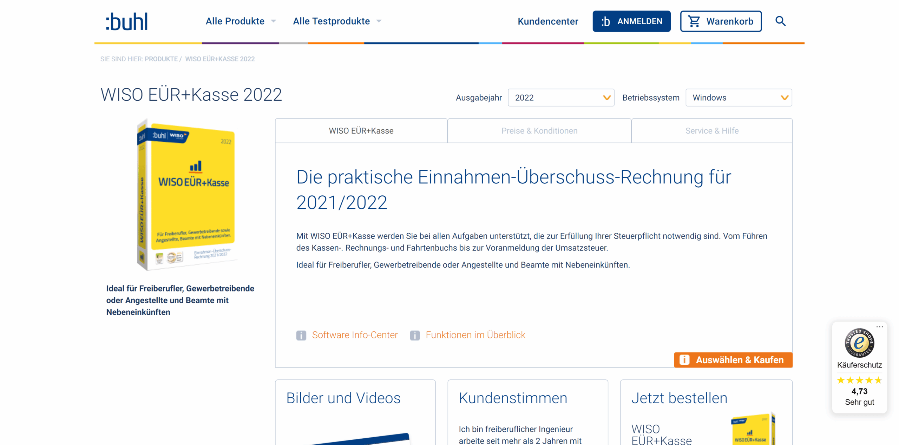The image size is (899, 445).
Task: Click the buhl logo
Action: coord(127,21)
